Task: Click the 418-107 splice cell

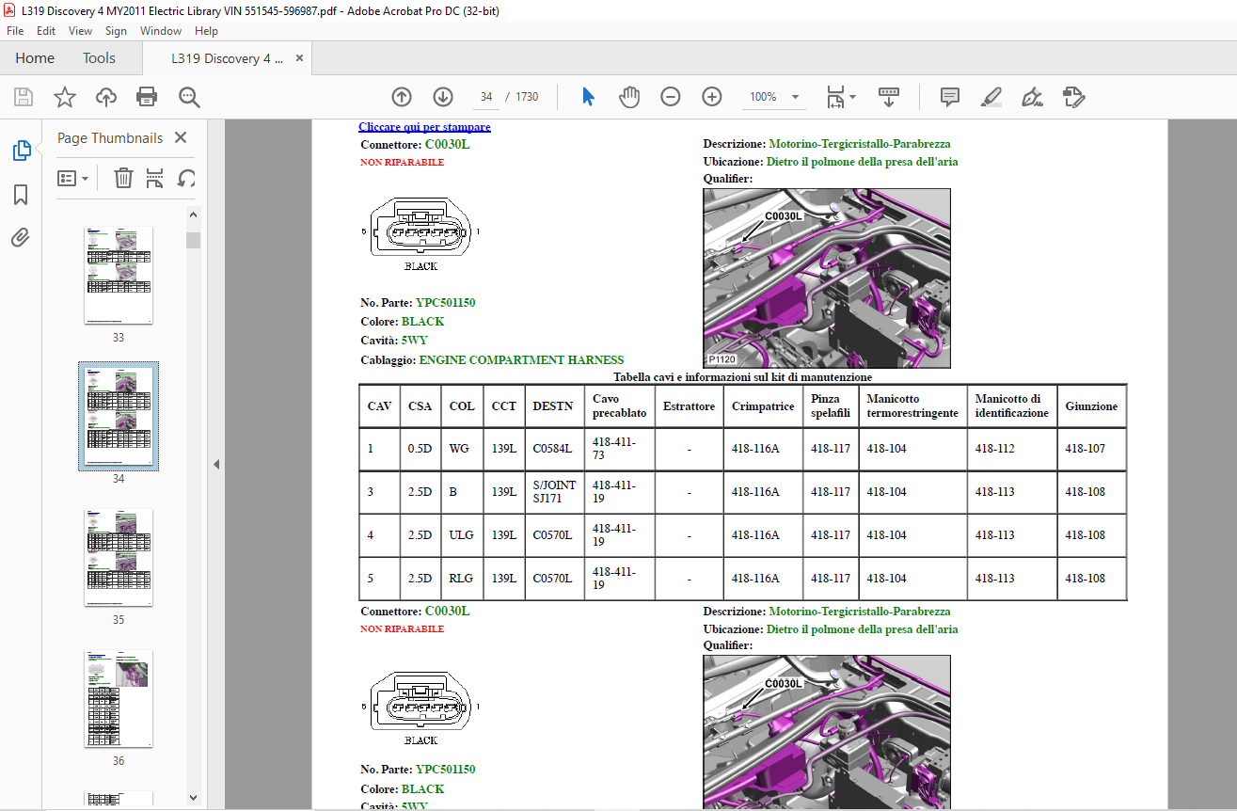Action: tap(1092, 449)
